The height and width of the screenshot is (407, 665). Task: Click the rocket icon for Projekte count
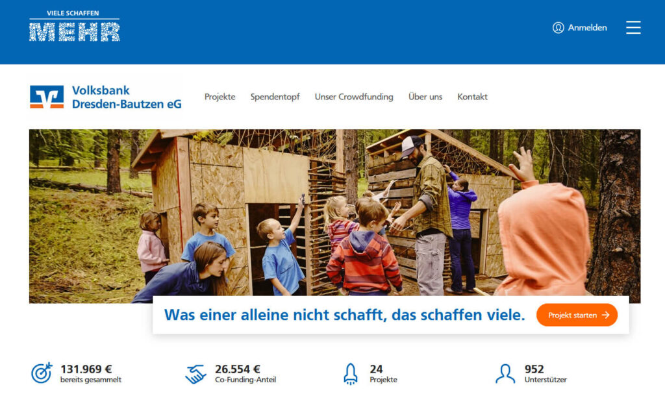350,374
